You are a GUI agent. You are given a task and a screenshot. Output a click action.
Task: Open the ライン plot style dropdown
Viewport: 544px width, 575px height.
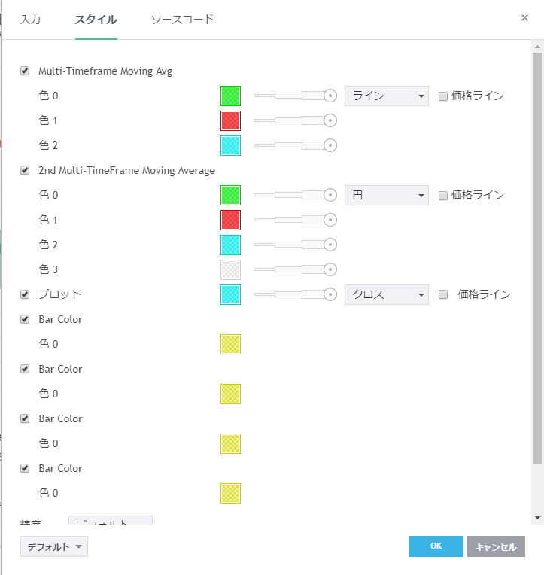tap(386, 96)
